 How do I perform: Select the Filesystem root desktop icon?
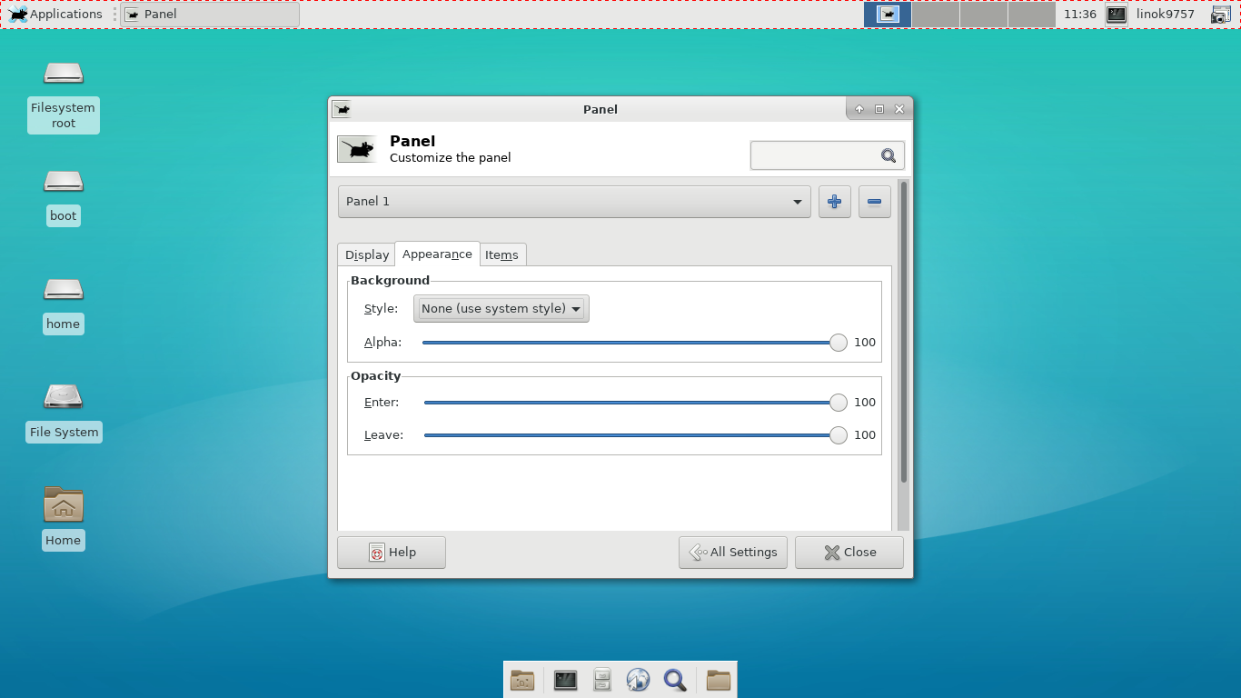64,73
